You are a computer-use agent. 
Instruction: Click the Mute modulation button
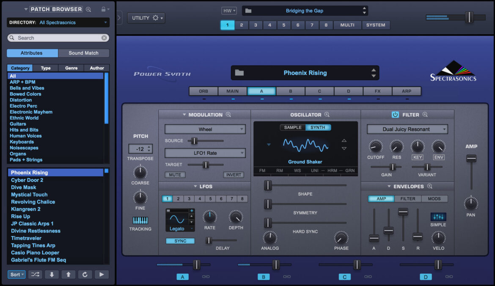pos(175,175)
